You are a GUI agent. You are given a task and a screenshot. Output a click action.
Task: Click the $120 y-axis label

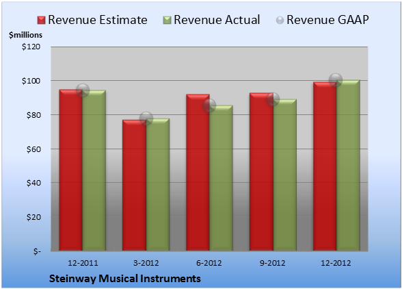(31, 47)
